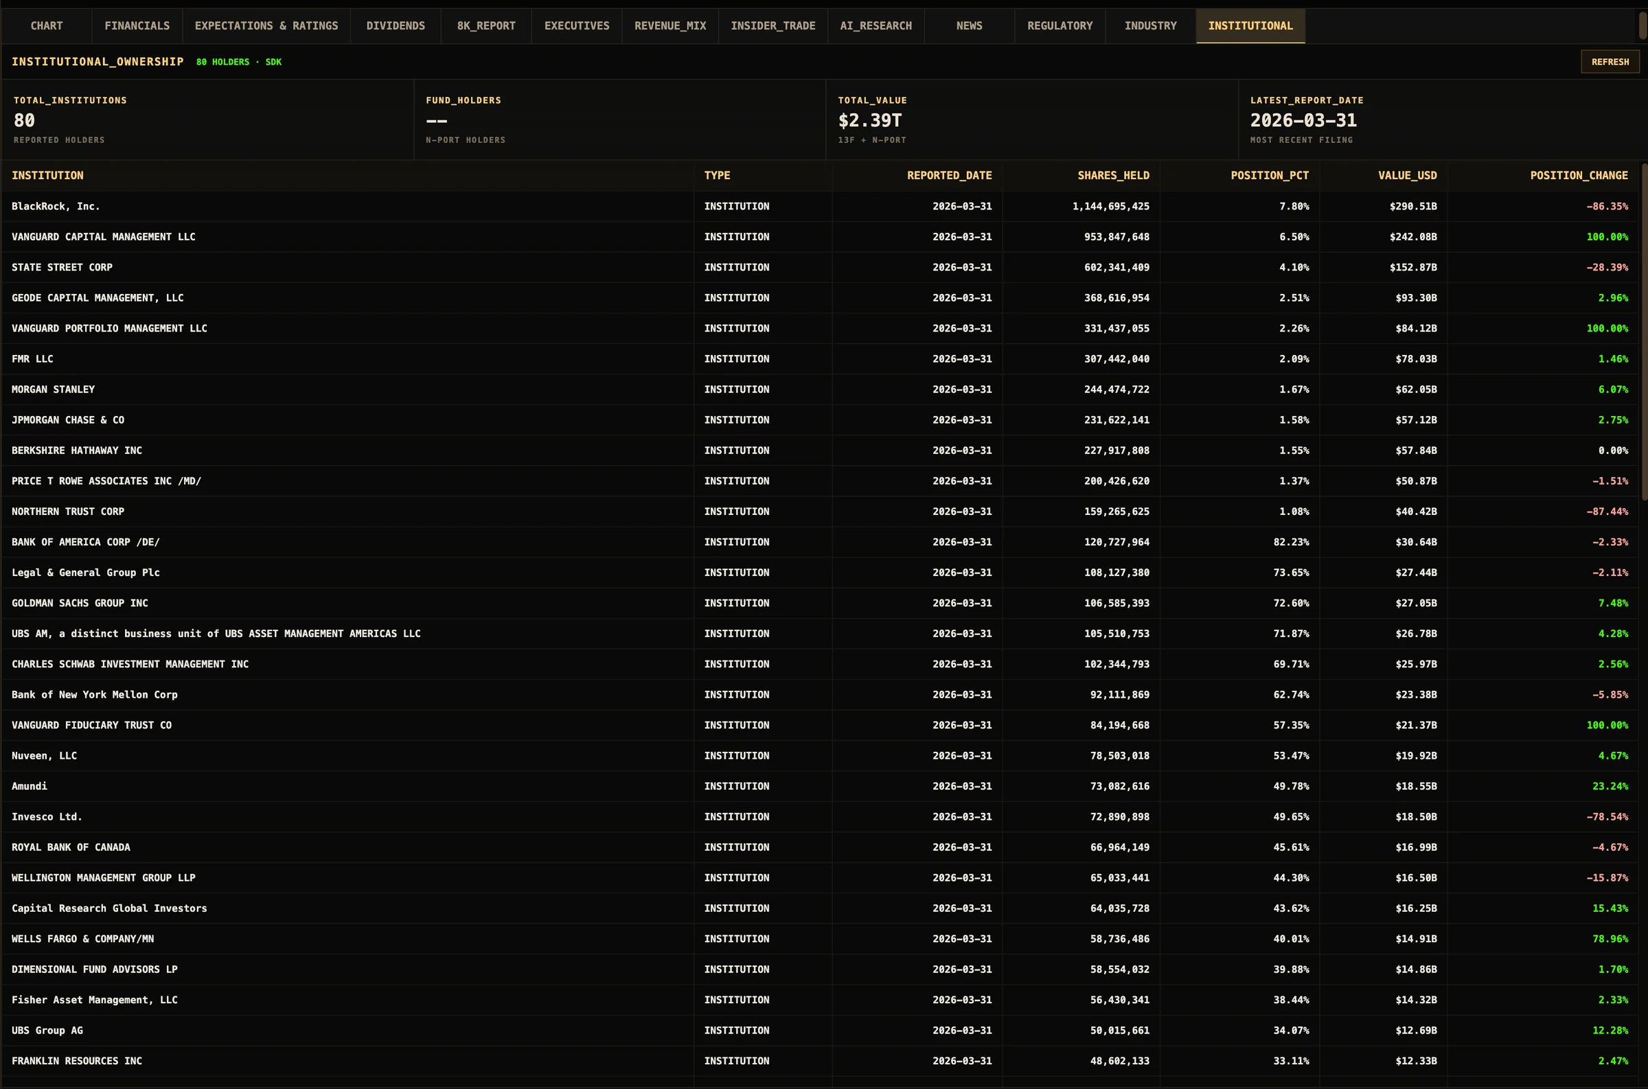Open the CHART tab
The image size is (1648, 1089).
pyautogui.click(x=47, y=25)
